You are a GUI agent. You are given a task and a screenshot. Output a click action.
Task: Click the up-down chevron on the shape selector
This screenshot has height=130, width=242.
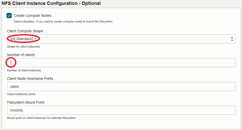coord(232,39)
